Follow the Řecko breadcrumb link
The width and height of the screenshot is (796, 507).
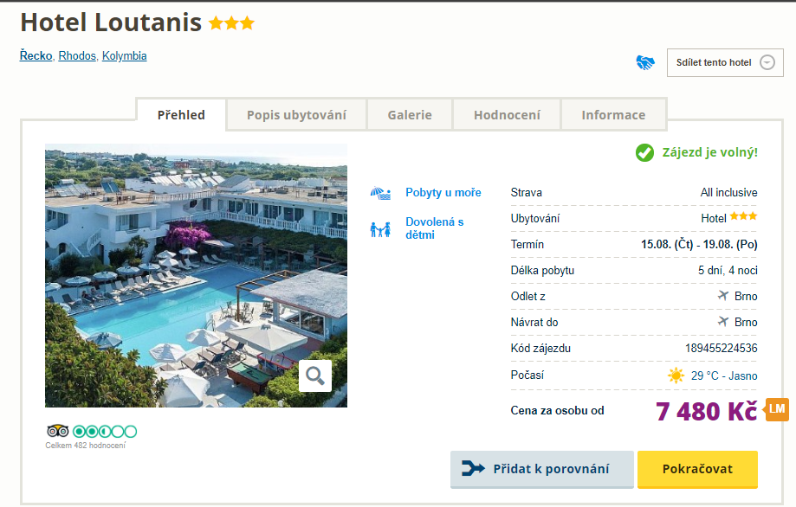click(x=36, y=56)
